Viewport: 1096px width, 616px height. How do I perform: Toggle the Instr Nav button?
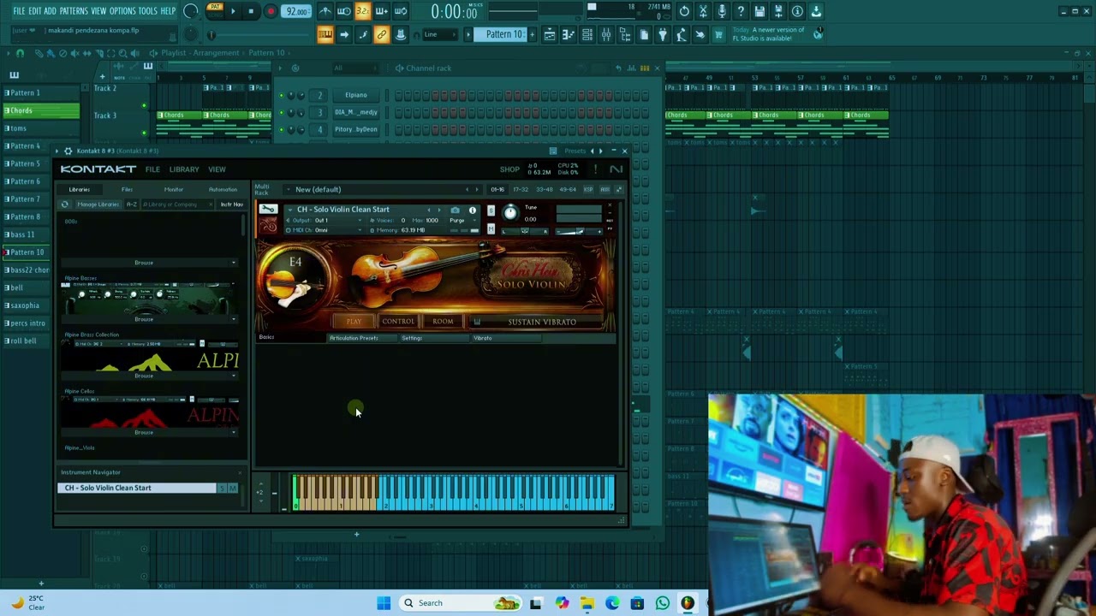pyautogui.click(x=232, y=204)
